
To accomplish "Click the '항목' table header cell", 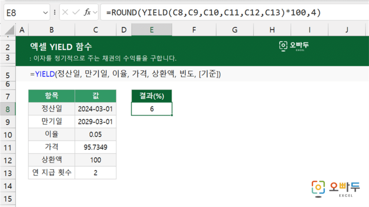I will click(x=51, y=96).
